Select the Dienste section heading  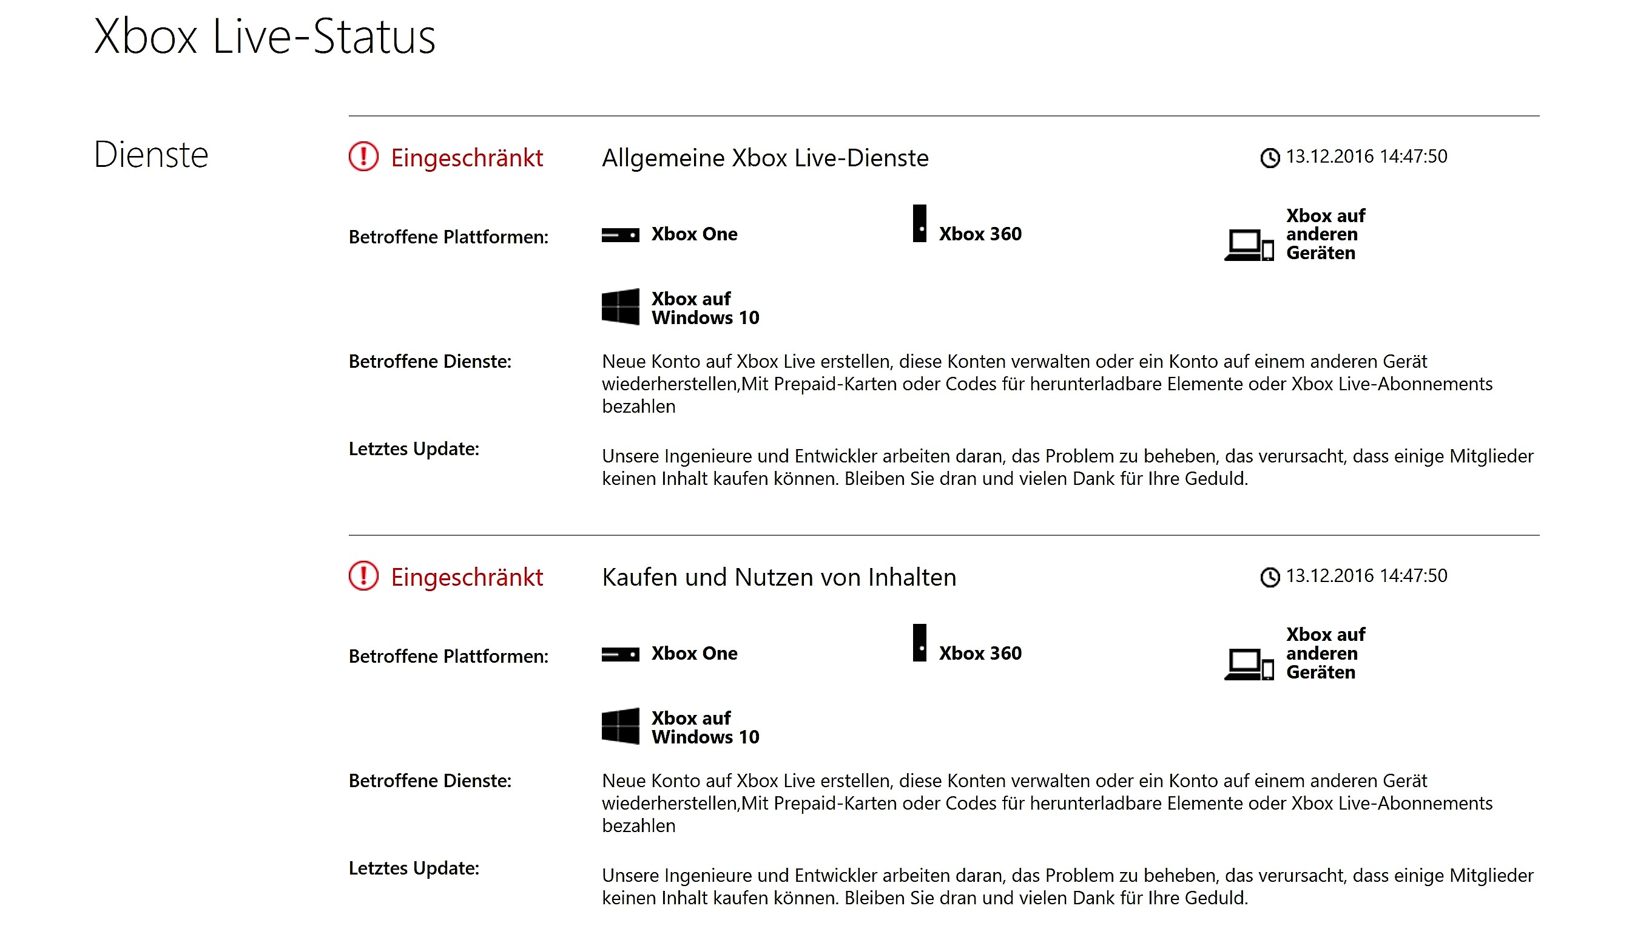[x=151, y=155]
